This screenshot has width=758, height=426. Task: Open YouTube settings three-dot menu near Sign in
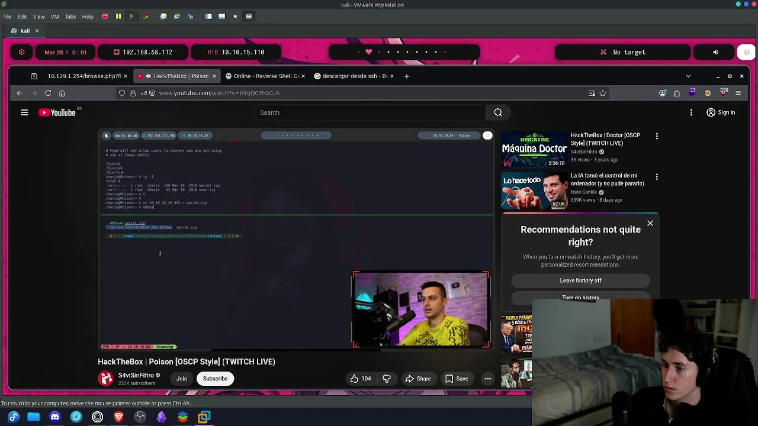tap(691, 112)
